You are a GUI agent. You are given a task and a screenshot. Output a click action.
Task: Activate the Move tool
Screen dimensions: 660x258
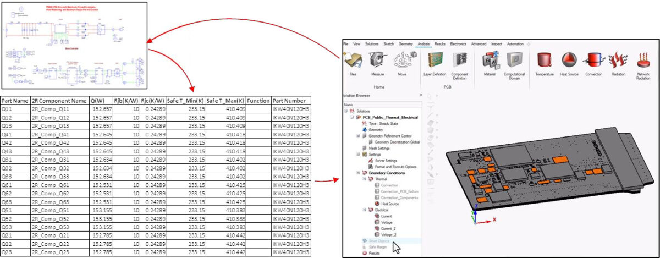(x=403, y=62)
